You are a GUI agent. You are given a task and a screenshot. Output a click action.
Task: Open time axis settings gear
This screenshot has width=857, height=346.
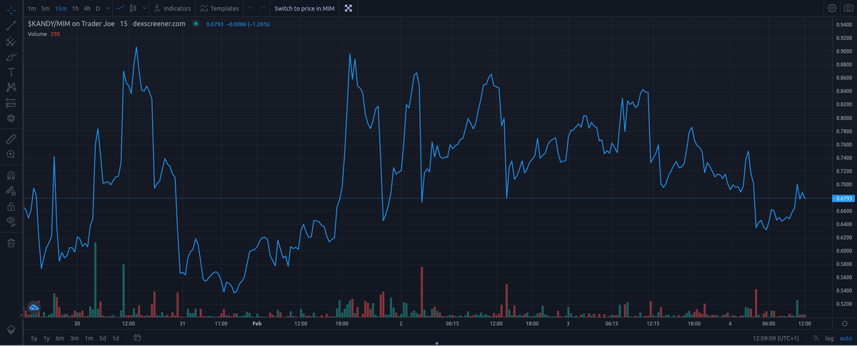(x=843, y=323)
